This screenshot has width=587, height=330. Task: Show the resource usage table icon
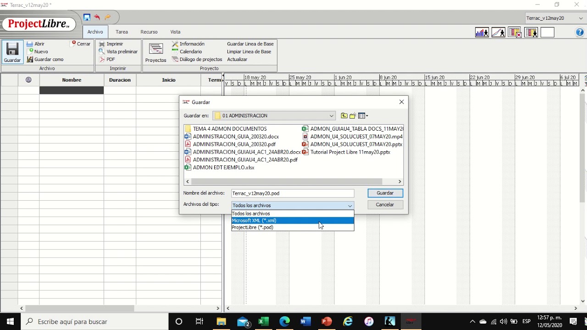(x=531, y=33)
